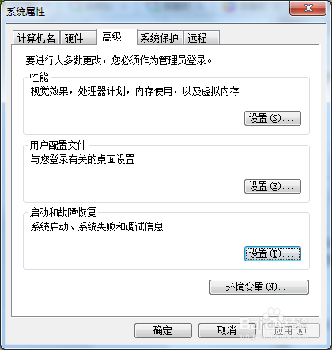Click the administrator login notice text
Viewport: 332px width, 350px height.
(x=119, y=60)
